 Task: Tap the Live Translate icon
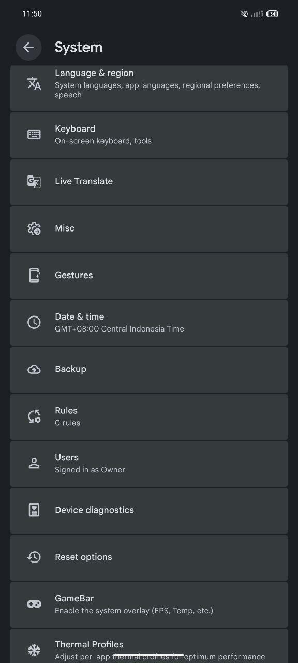click(34, 181)
